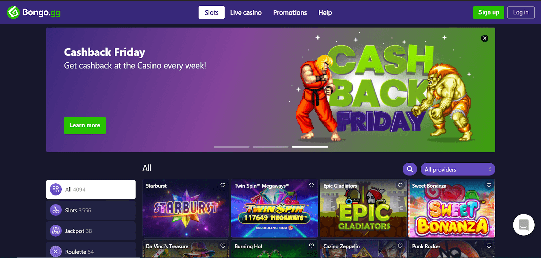Select the Jackpot 777 category icon

click(x=56, y=231)
